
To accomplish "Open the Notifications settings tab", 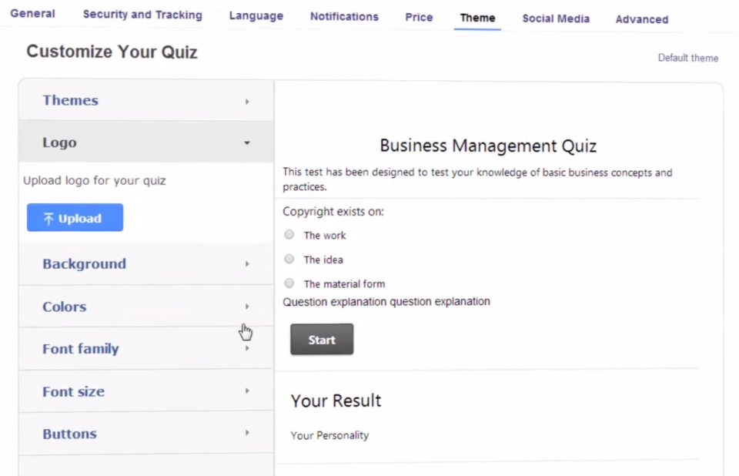I will pyautogui.click(x=344, y=16).
